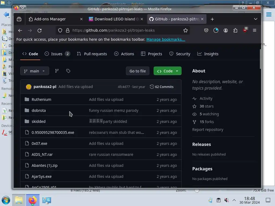View repository tags icon
The height and width of the screenshot is (206, 275).
click(x=68, y=71)
